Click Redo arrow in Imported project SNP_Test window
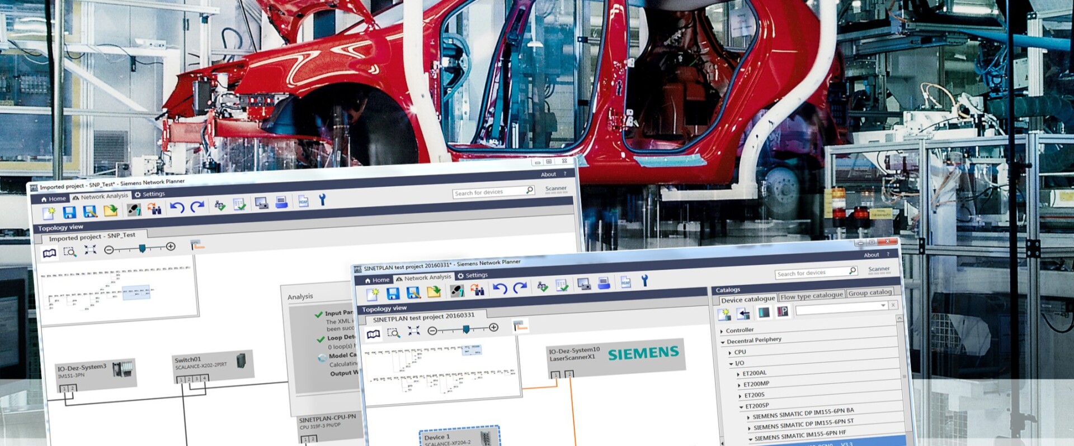This screenshot has width=1074, height=446. click(197, 207)
